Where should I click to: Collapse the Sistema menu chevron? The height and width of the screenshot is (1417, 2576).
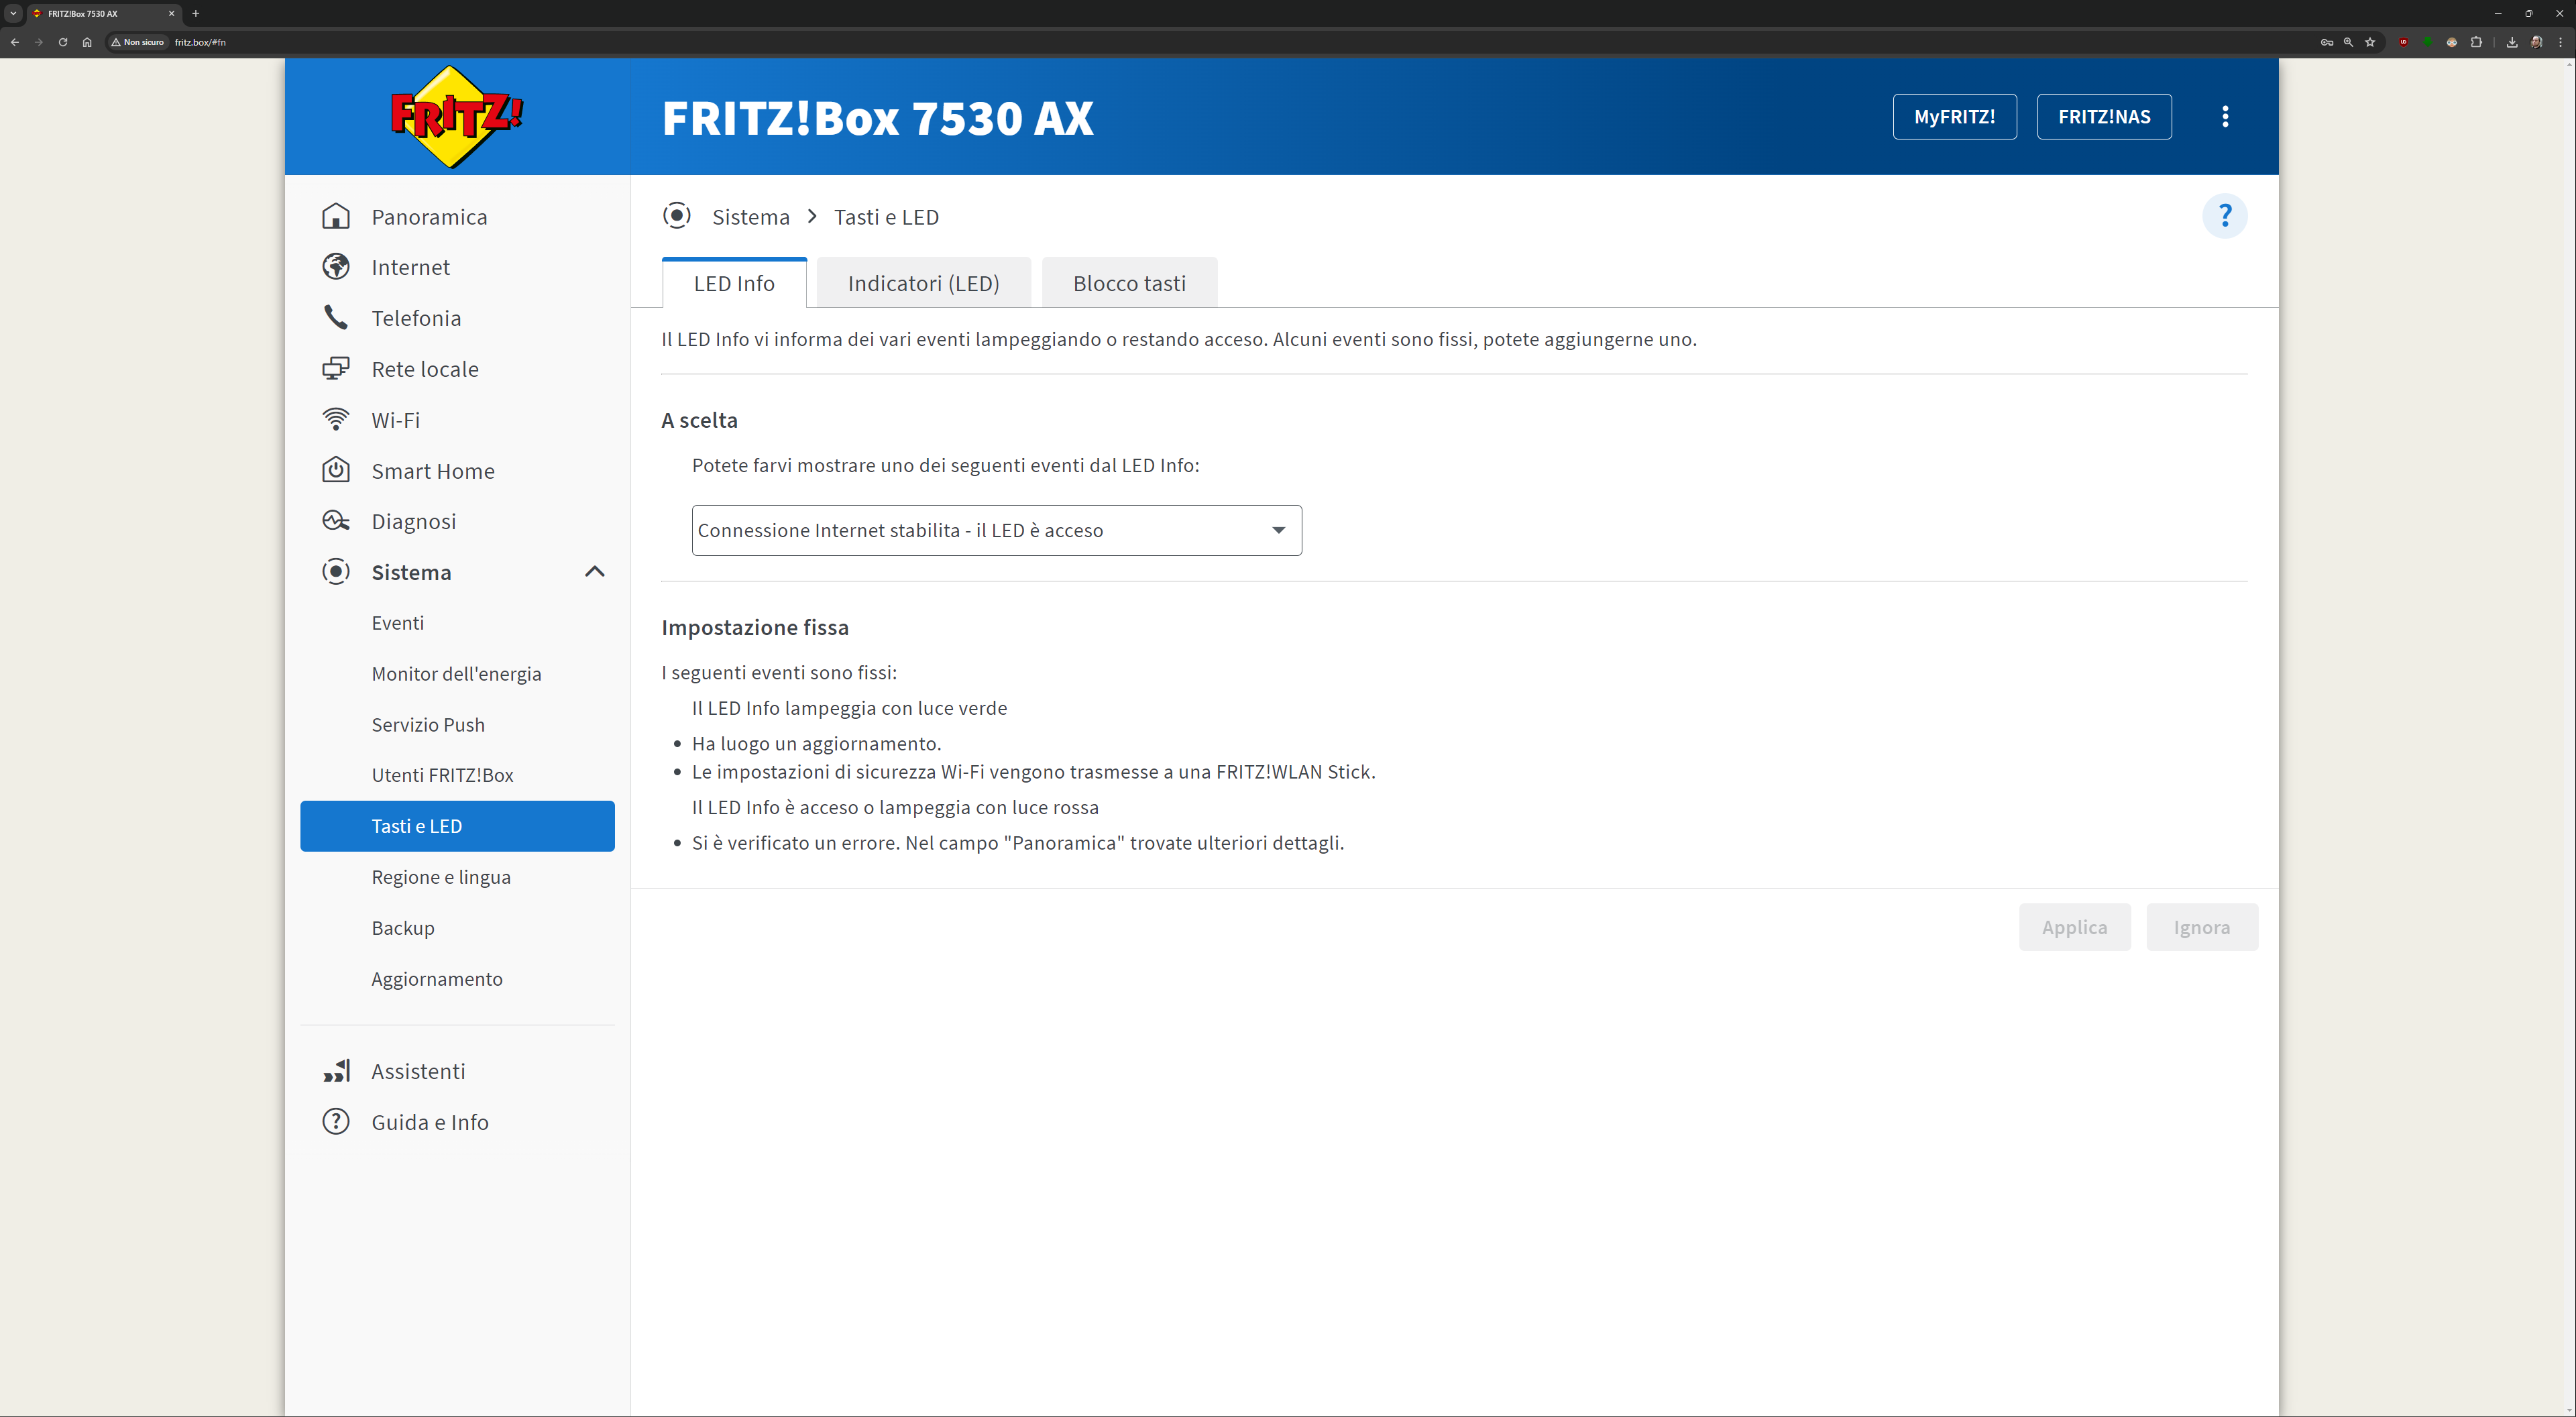tap(594, 572)
